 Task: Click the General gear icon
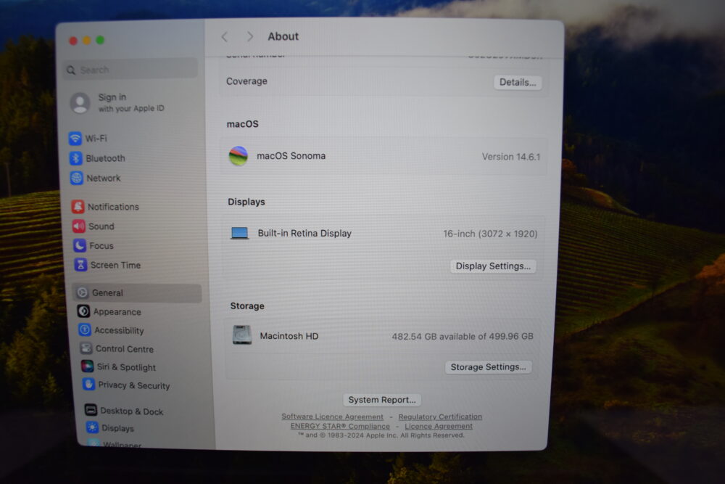[x=83, y=292]
